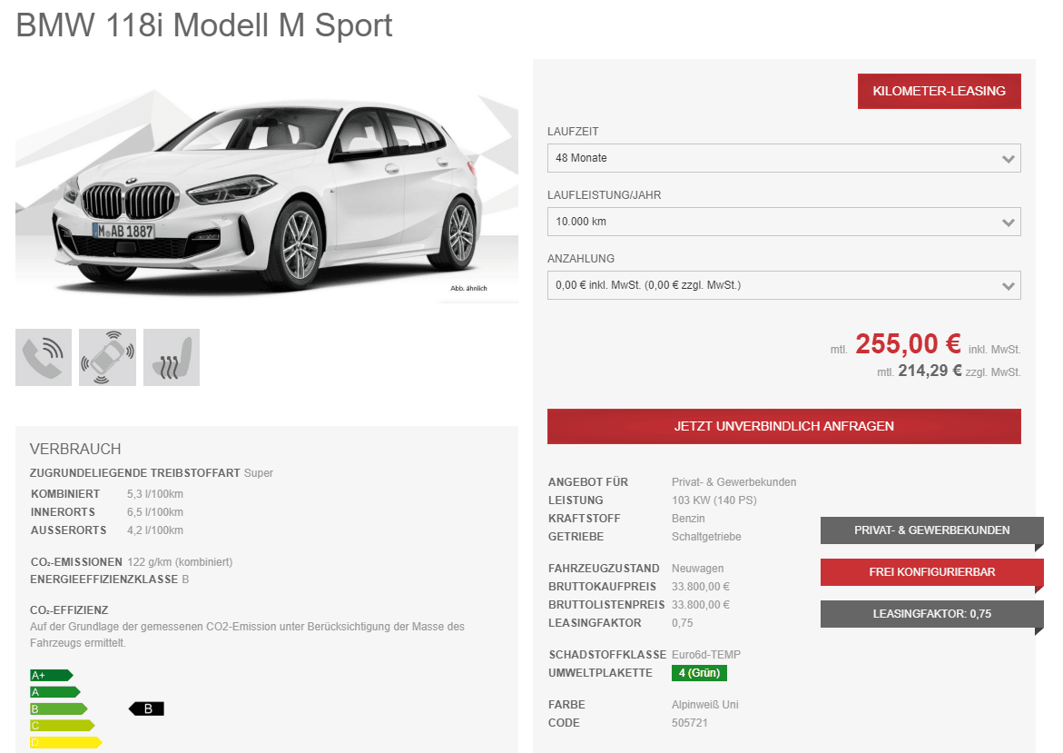Click the yellow D efficiency class arrow
Screen dimensions: 1063x753
coord(65,743)
